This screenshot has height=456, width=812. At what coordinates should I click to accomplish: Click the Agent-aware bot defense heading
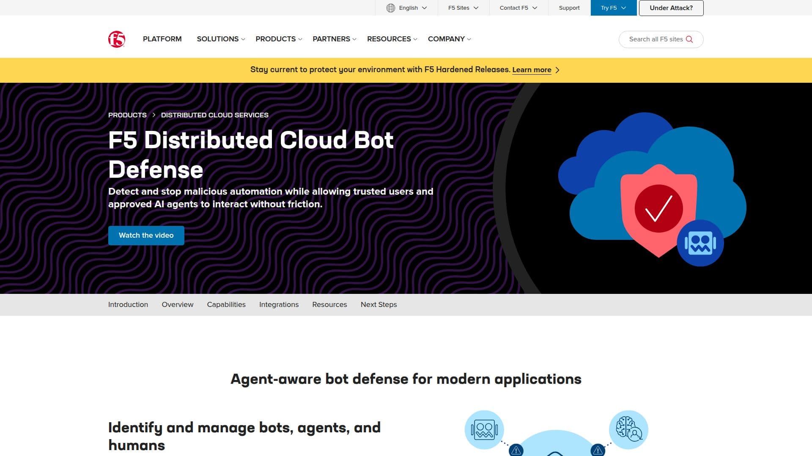pyautogui.click(x=406, y=379)
